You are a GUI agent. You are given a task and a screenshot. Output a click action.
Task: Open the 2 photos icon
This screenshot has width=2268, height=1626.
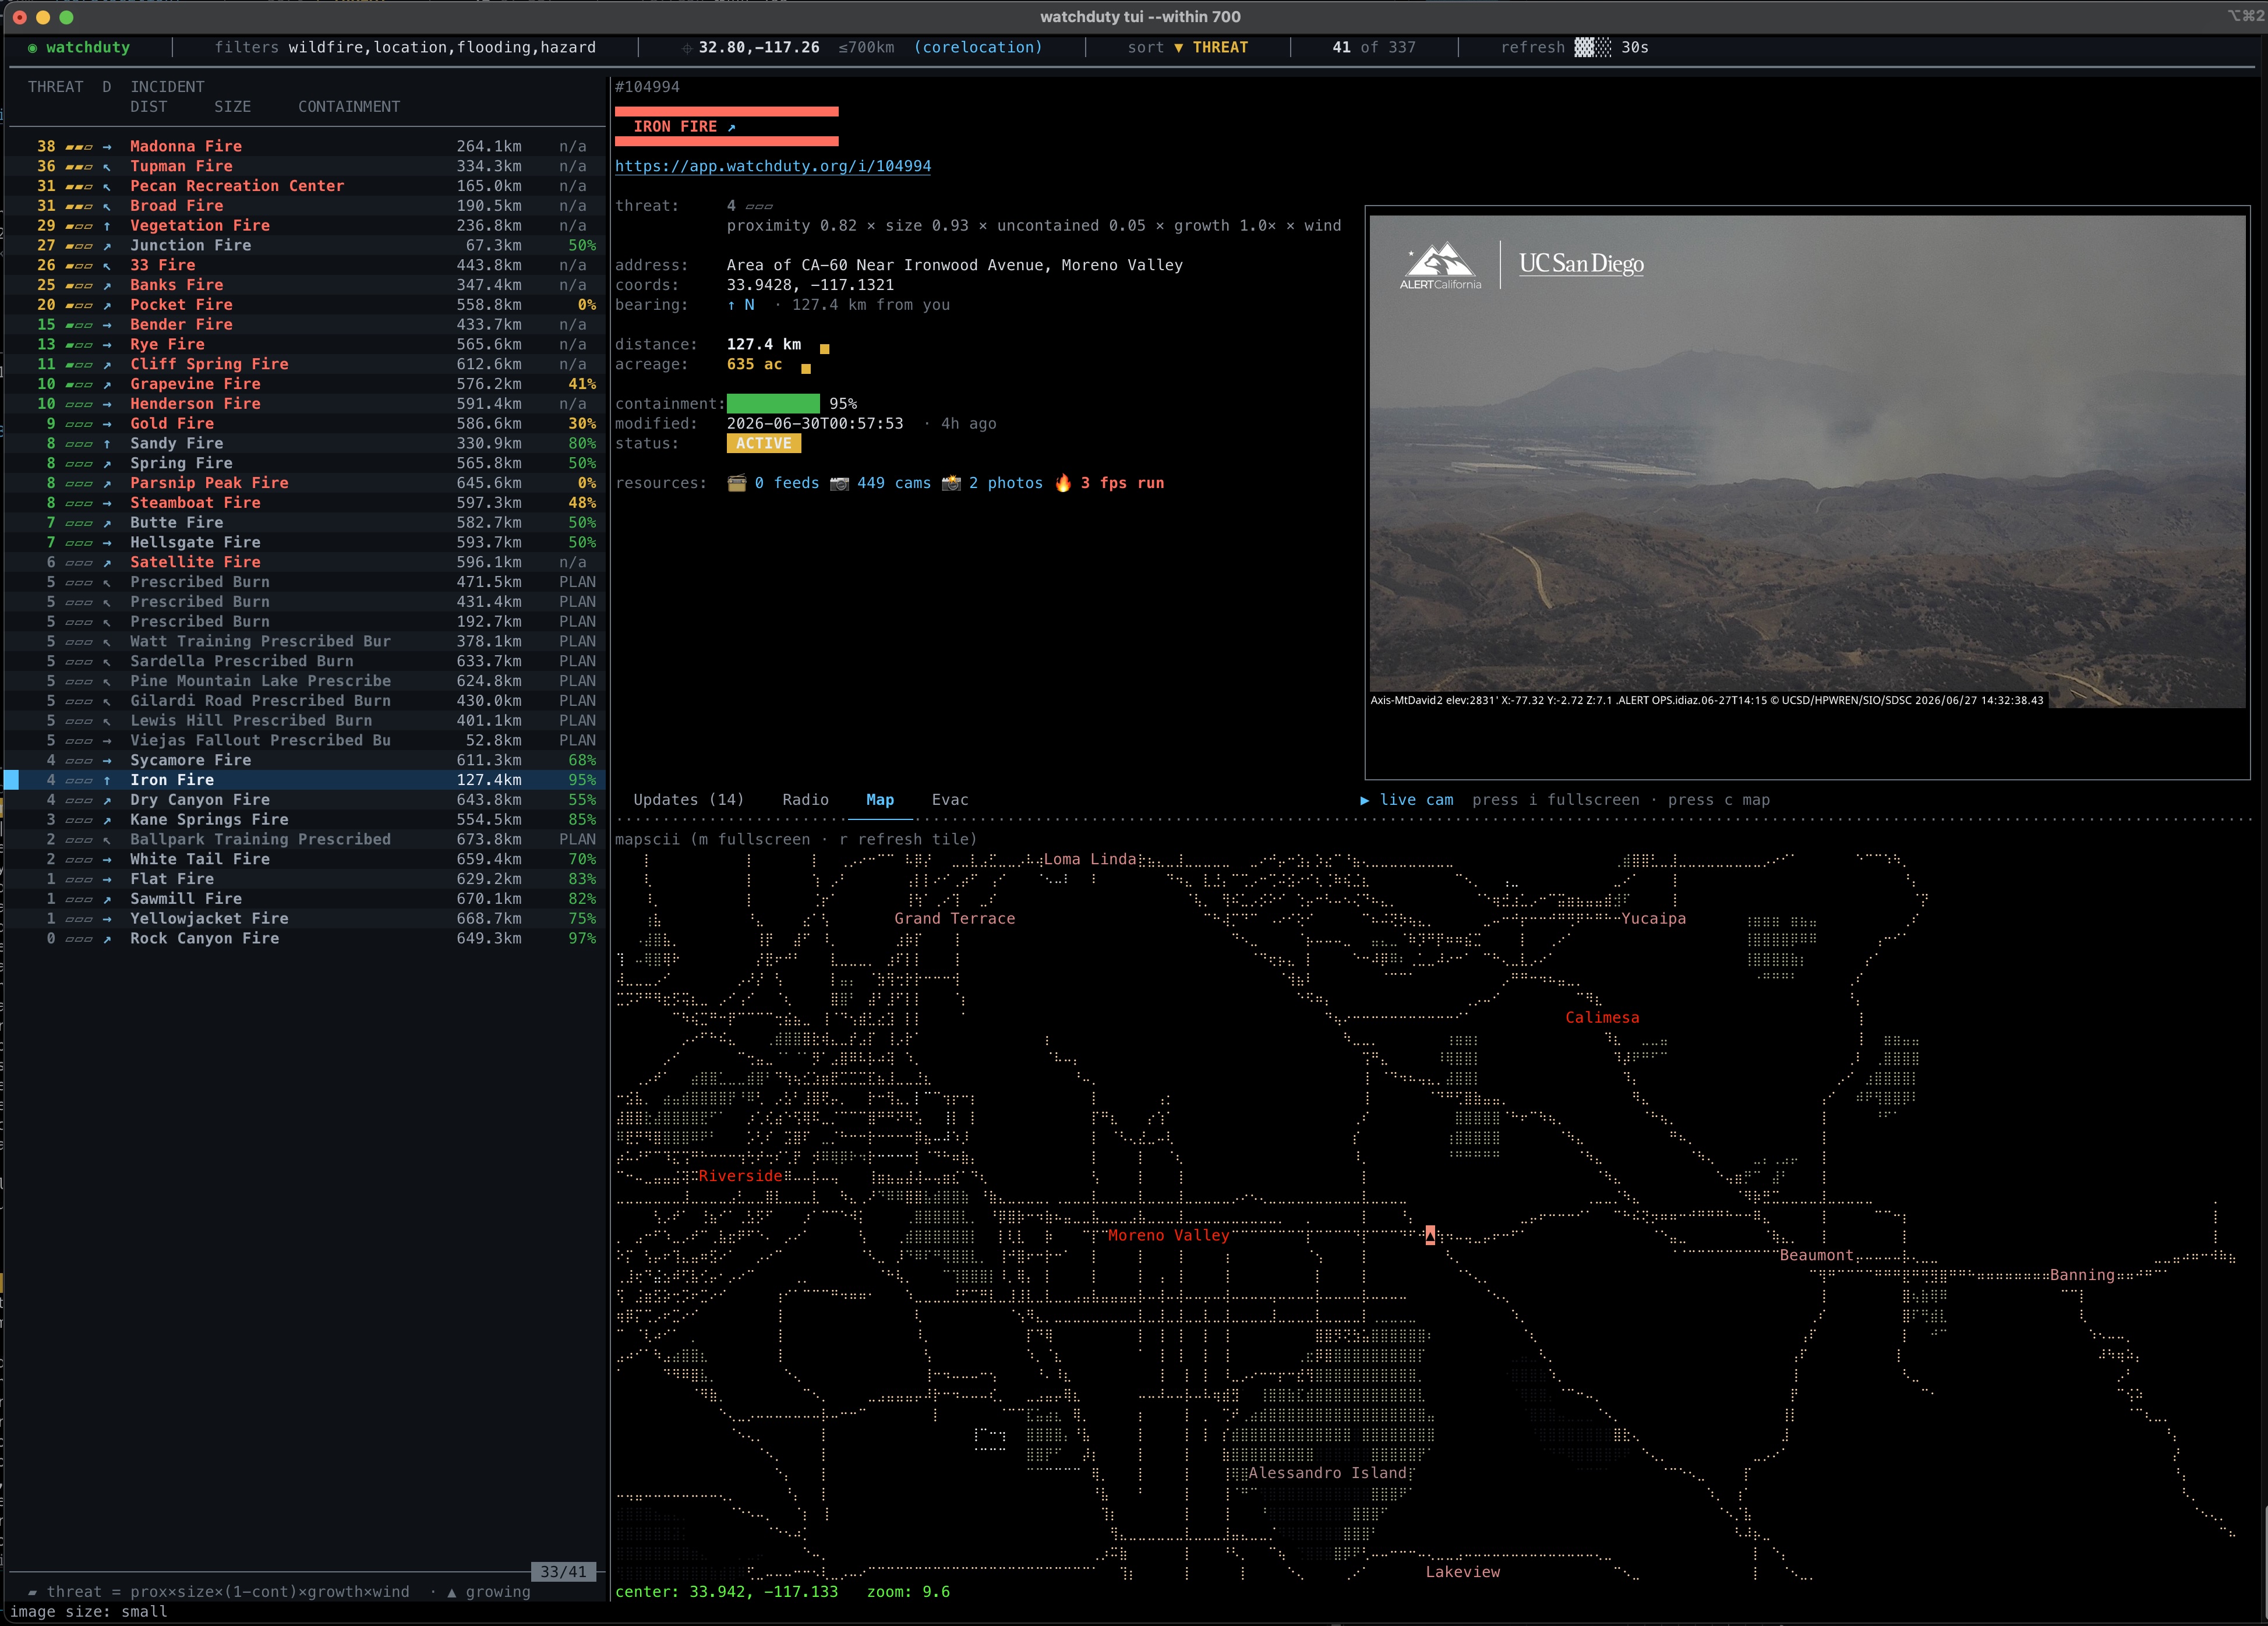coord(951,483)
